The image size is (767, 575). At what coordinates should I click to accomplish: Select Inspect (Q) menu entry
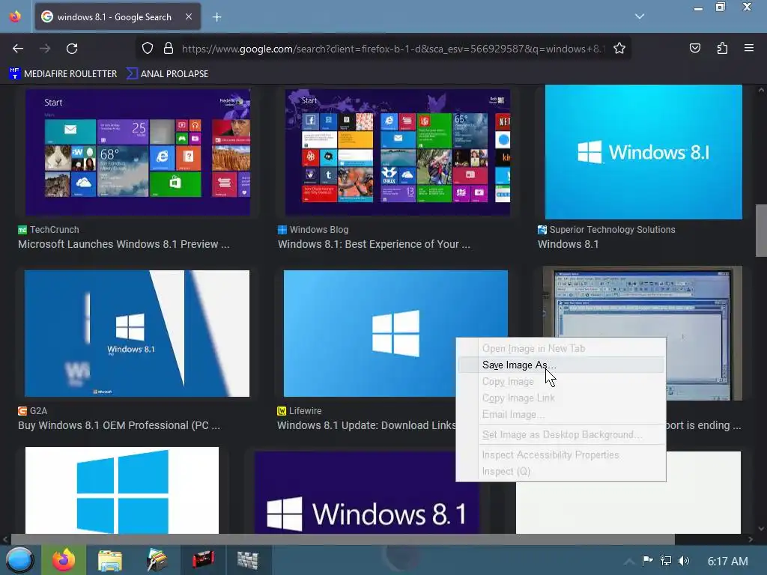[560, 472]
